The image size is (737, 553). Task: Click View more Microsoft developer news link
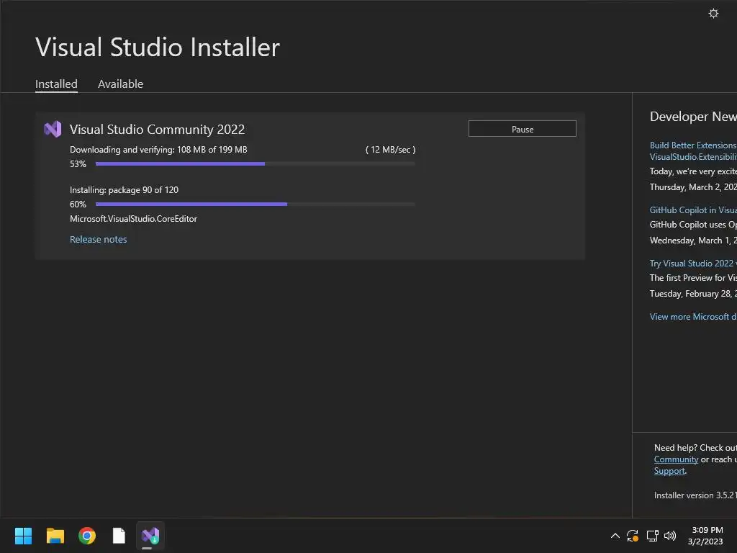point(693,317)
